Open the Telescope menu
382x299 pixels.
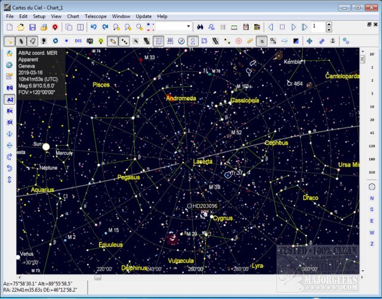(x=95, y=16)
